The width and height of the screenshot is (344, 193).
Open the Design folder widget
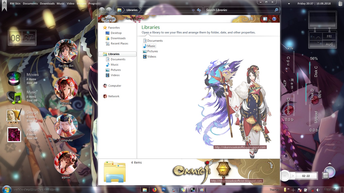(x=14, y=116)
